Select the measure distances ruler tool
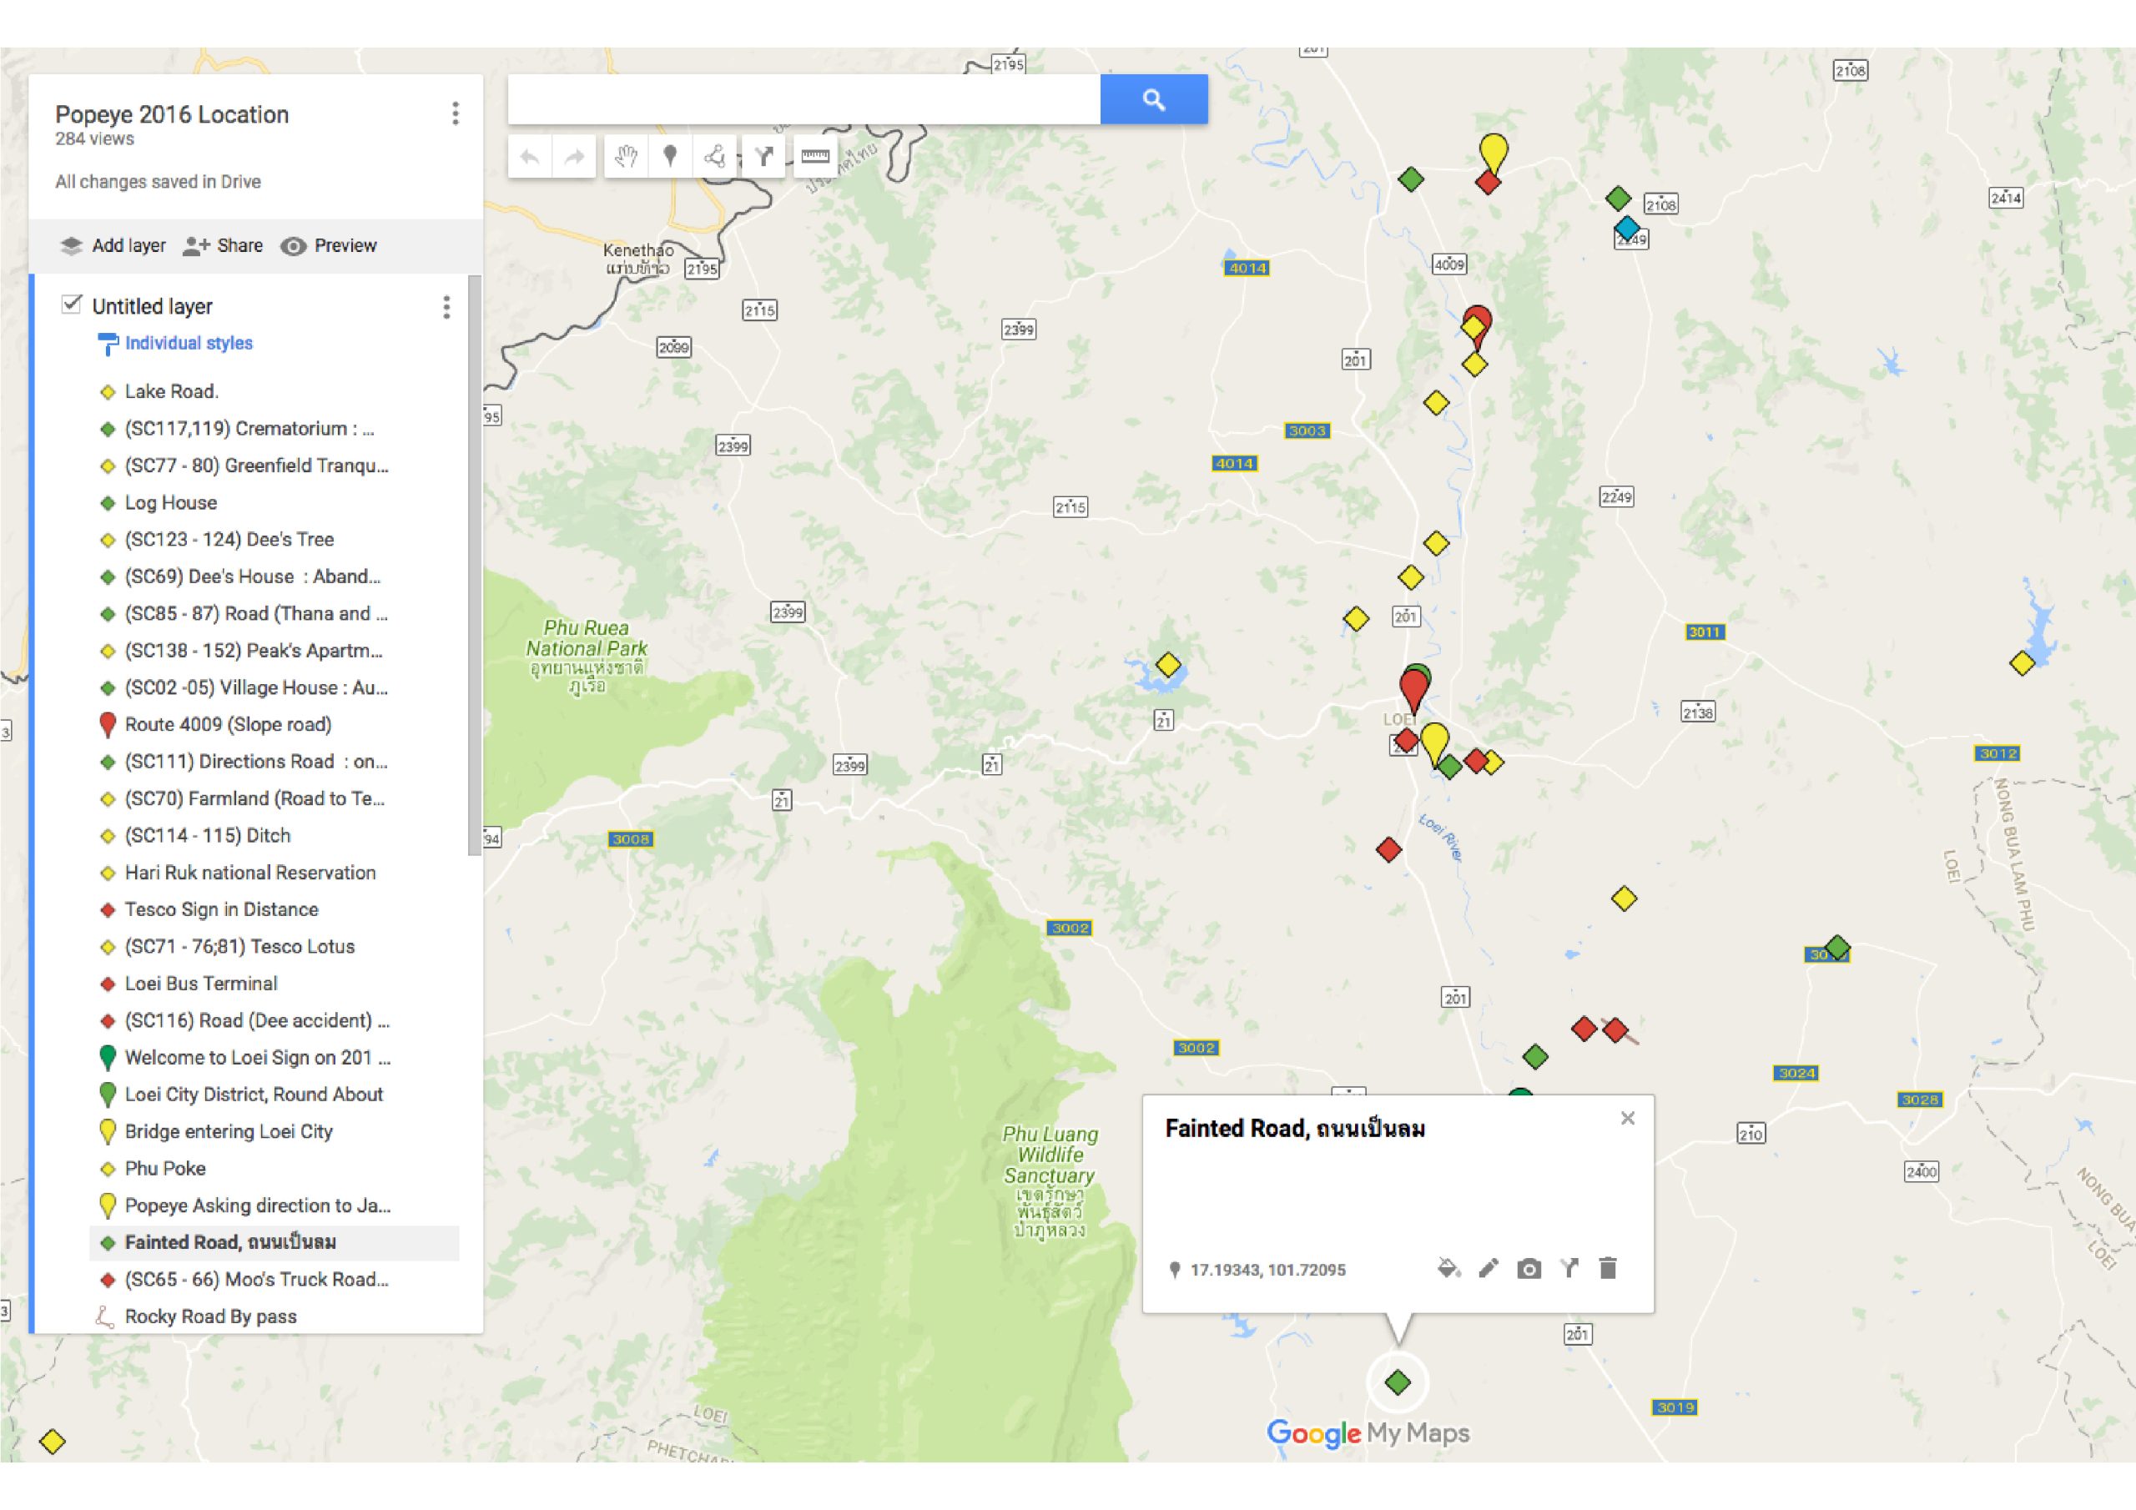The width and height of the screenshot is (2136, 1510). [x=815, y=156]
